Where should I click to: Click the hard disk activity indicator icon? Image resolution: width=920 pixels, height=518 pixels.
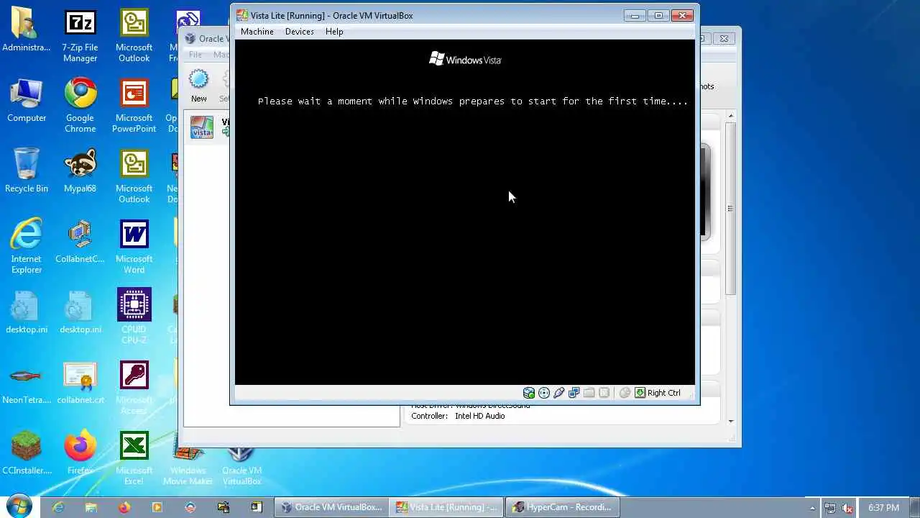[529, 393]
